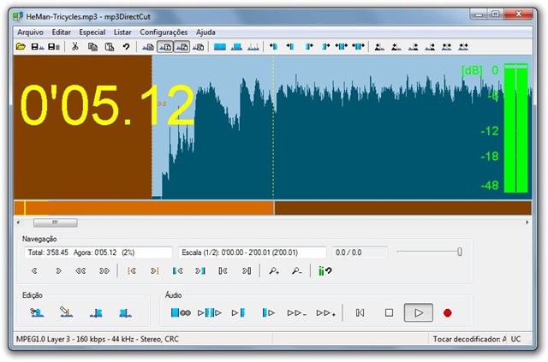The height and width of the screenshot is (362, 548).
Task: Click the horizontal scrollbar thumb below waveform
Action: [x=55, y=223]
